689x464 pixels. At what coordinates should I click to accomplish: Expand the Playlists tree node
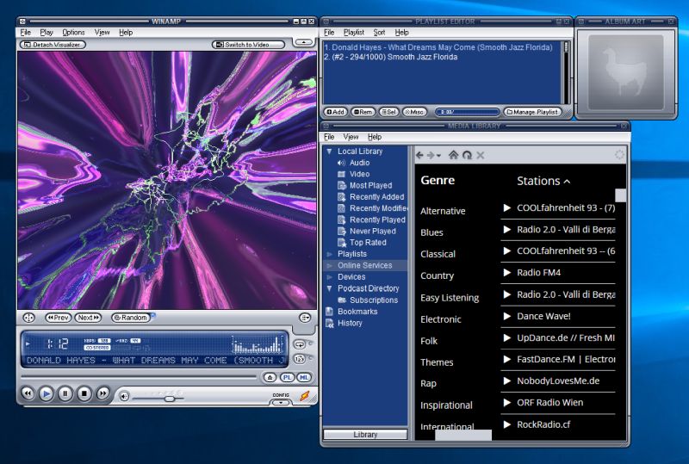(x=329, y=254)
